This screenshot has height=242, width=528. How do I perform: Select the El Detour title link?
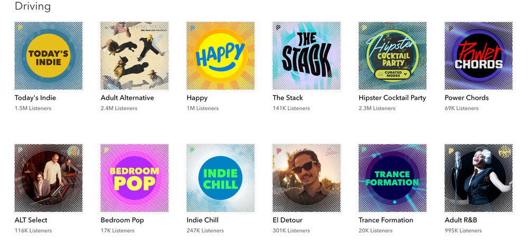pyautogui.click(x=290, y=220)
